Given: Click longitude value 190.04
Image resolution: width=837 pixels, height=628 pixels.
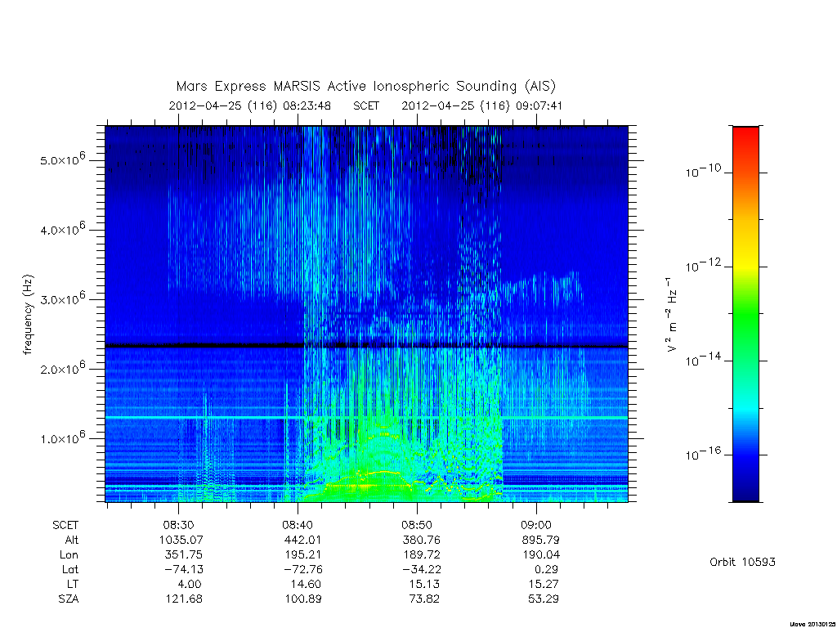Looking at the screenshot, I should point(541,555).
